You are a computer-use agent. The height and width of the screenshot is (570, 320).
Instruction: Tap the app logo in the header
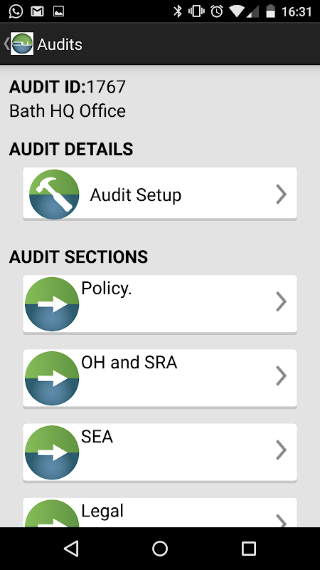point(22,43)
